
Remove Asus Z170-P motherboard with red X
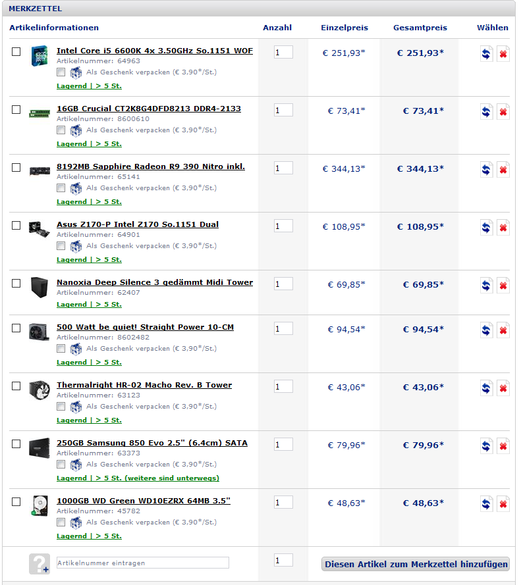[503, 228]
